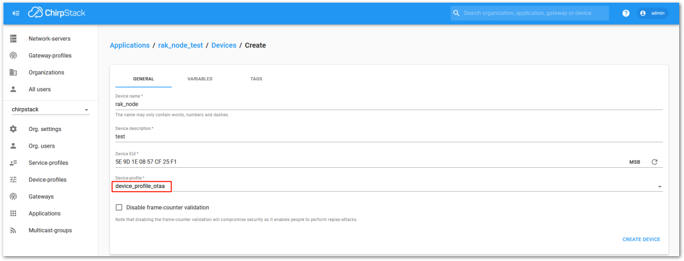
Task: Click the frame-counter replay-attacks note text
Action: click(236, 219)
